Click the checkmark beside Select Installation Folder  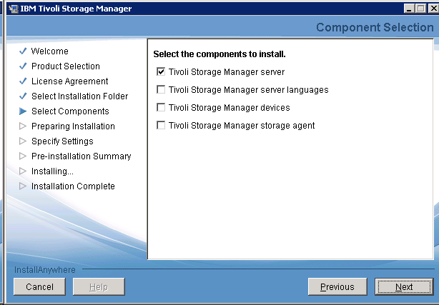coord(23,96)
